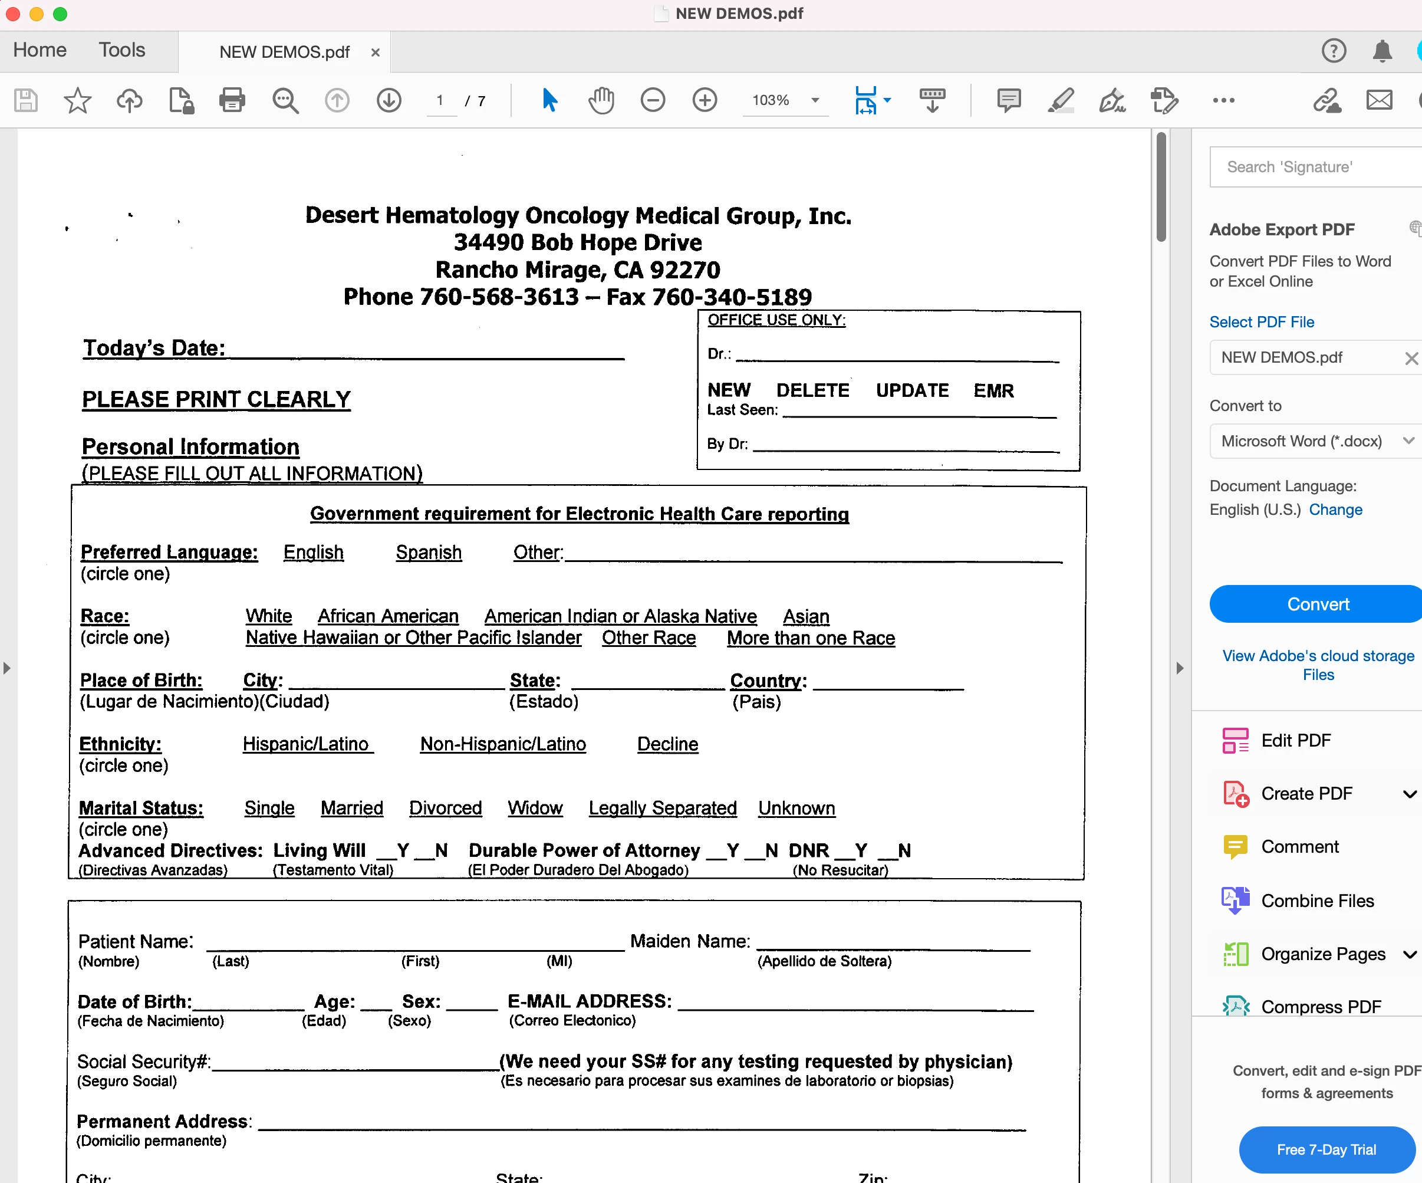Image resolution: width=1422 pixels, height=1183 pixels.
Task: Send file by email envelope icon
Action: (1378, 100)
